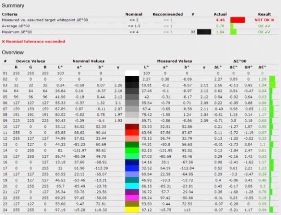Click the green ΔE bar in row 03
Screen dimensions: 281x215
(x=272, y=85)
